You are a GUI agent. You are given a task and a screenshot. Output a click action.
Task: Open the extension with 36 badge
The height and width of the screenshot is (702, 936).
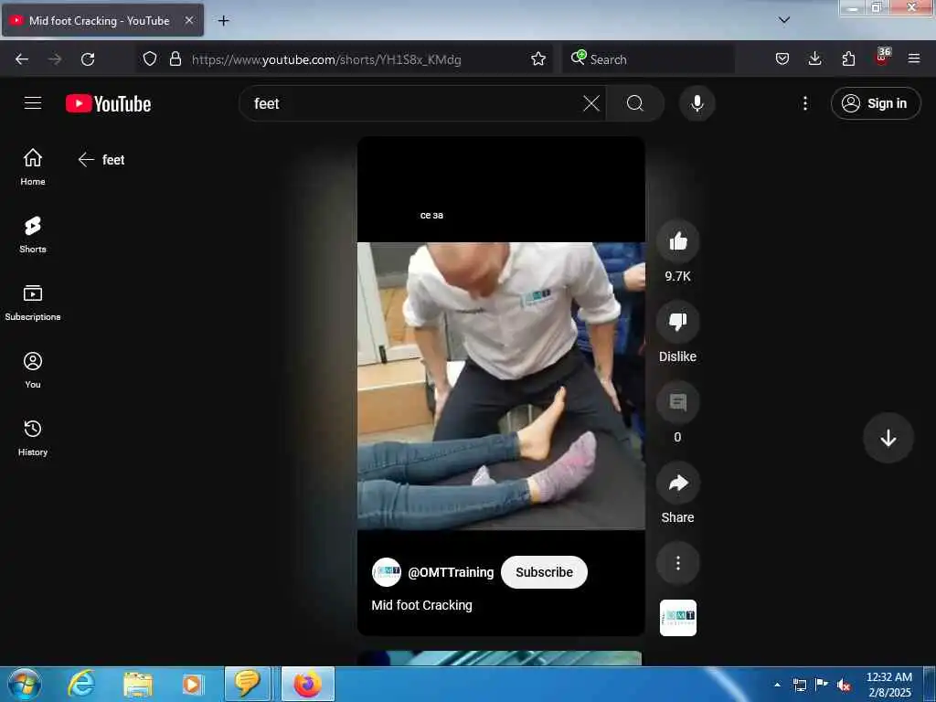coord(882,58)
